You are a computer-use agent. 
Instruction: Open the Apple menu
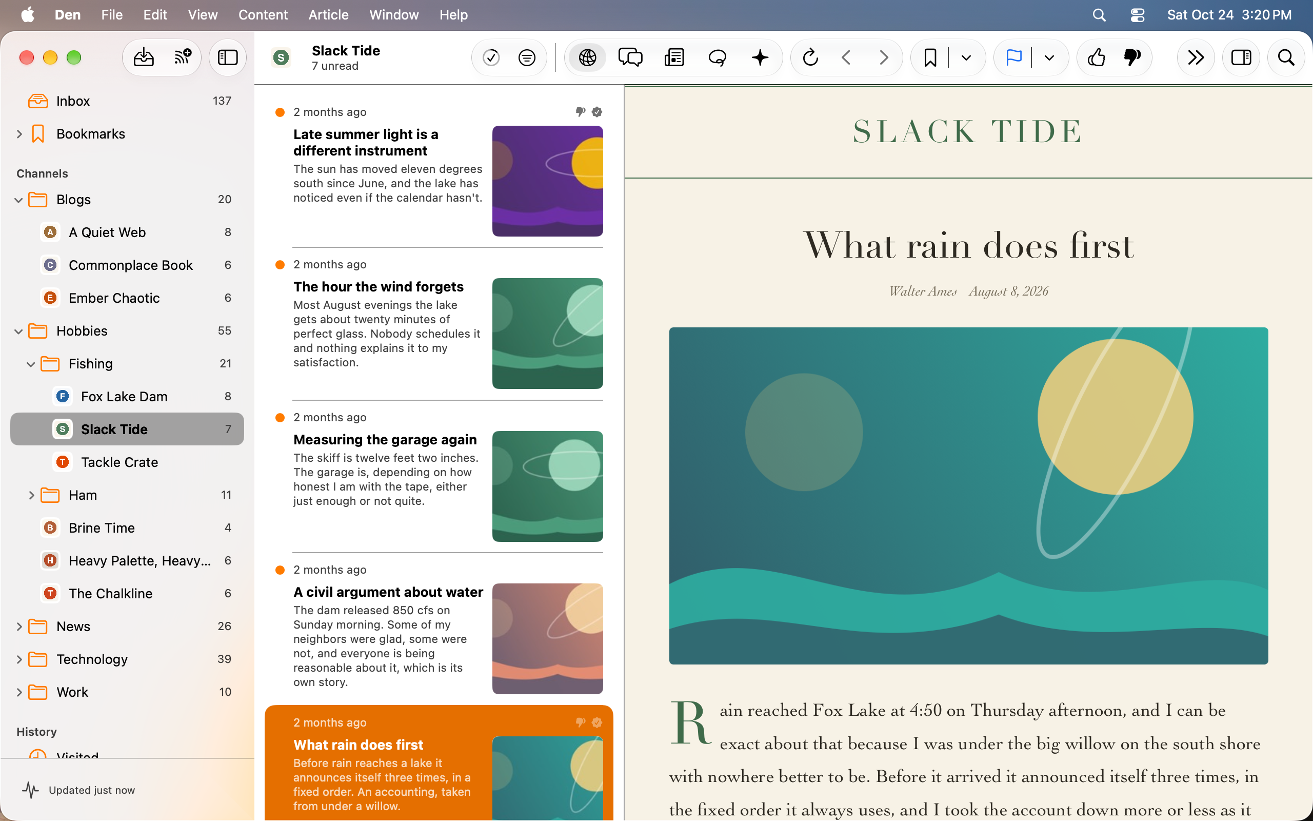pos(28,15)
